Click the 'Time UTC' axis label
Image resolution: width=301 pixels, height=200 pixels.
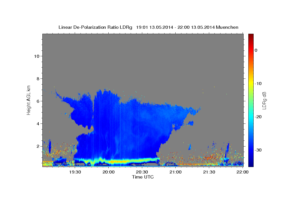pos(143,177)
